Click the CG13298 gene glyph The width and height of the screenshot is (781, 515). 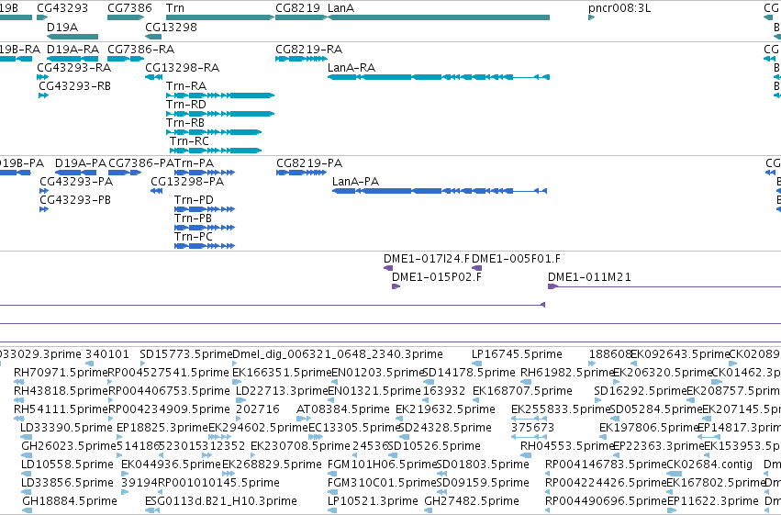point(153,37)
